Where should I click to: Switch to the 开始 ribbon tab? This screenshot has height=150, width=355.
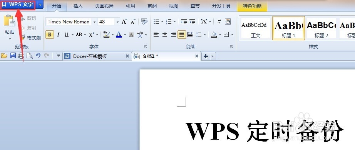(56, 6)
